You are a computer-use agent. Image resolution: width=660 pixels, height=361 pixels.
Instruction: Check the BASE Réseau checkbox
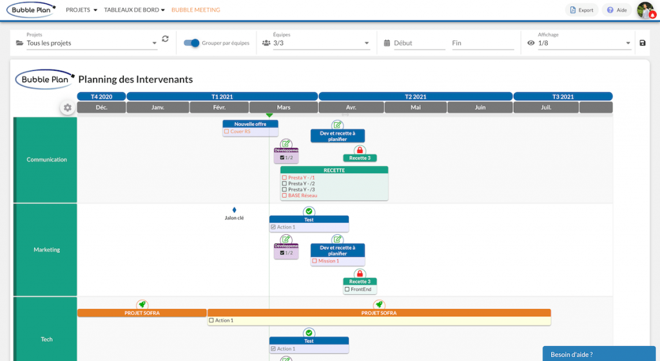coord(284,196)
